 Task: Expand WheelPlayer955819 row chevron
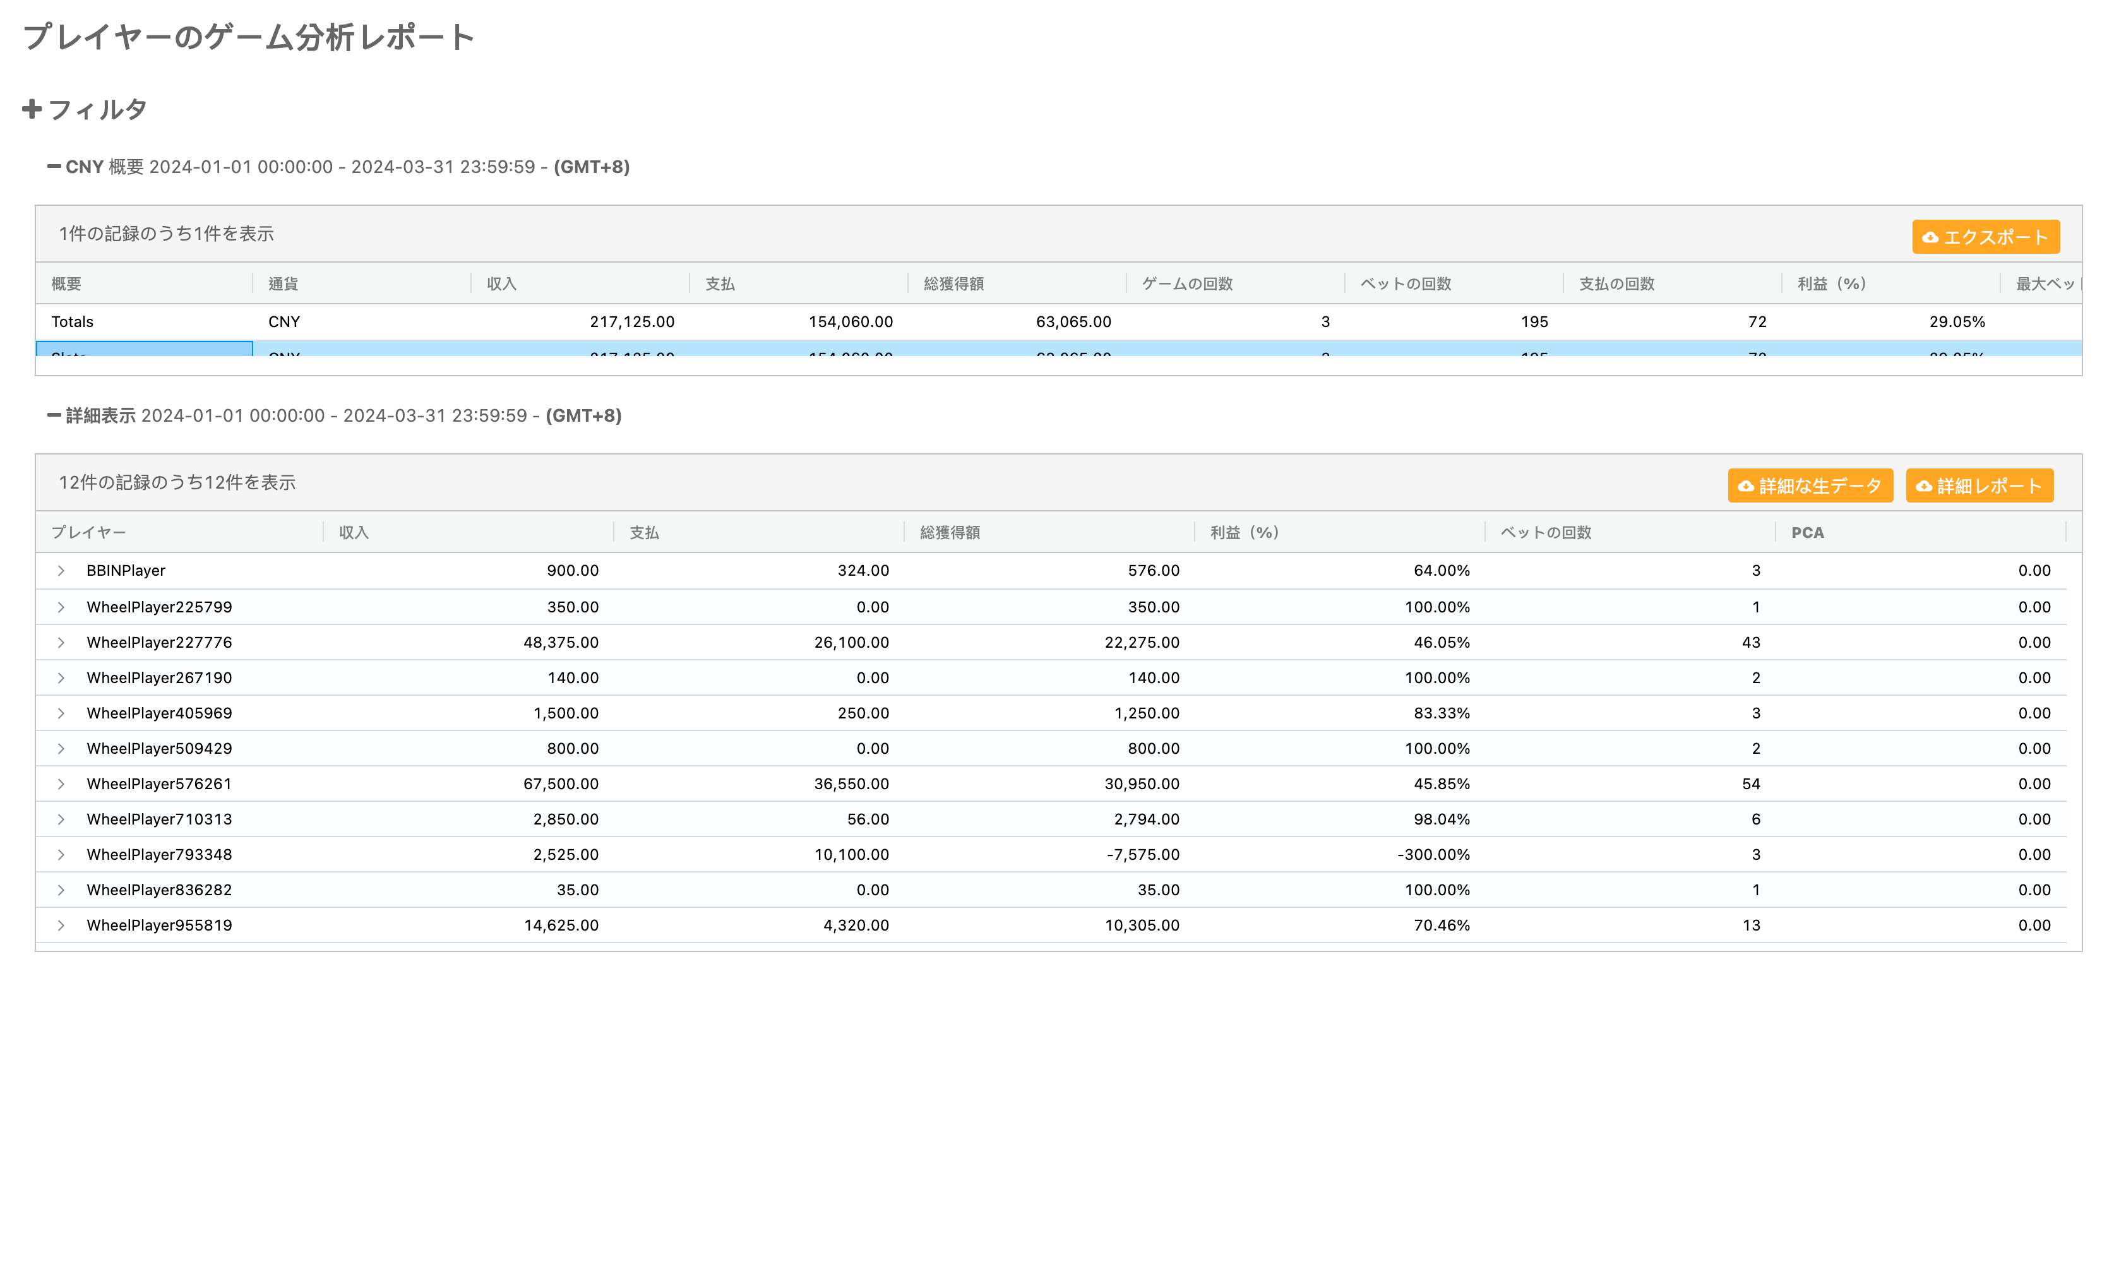(61, 926)
